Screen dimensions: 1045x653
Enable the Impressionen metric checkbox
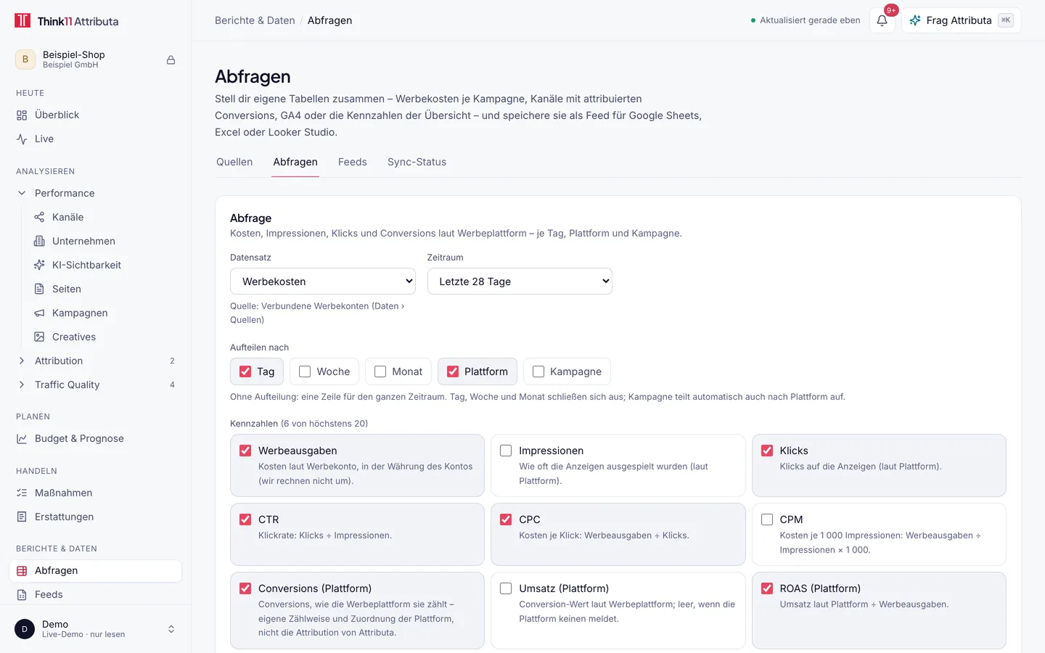click(506, 451)
